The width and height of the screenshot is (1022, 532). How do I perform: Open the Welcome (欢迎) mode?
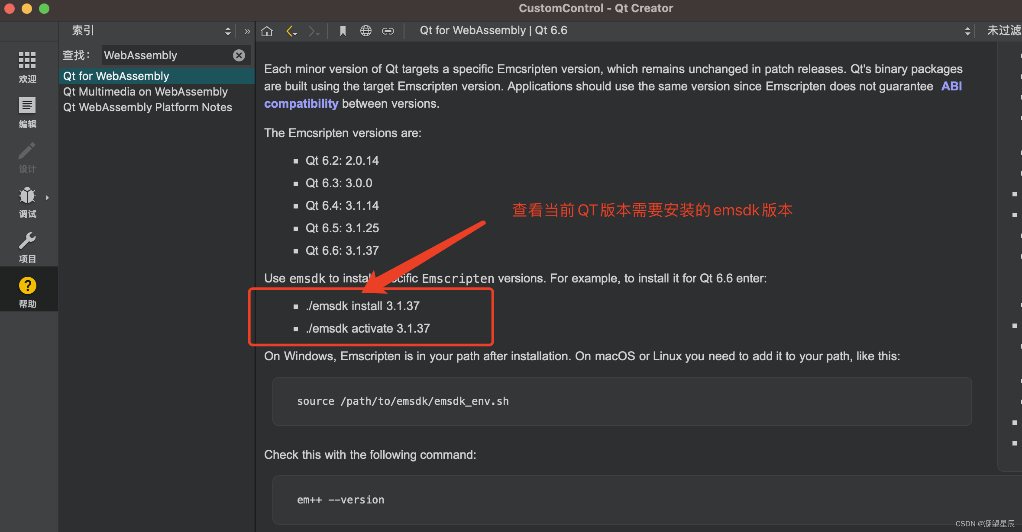point(27,67)
